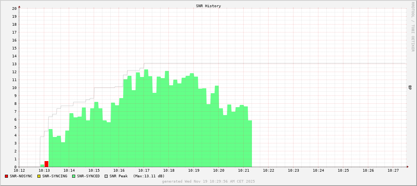Click the value 20 on the vertical axis
The image size is (417, 186).
(x=14, y=8)
